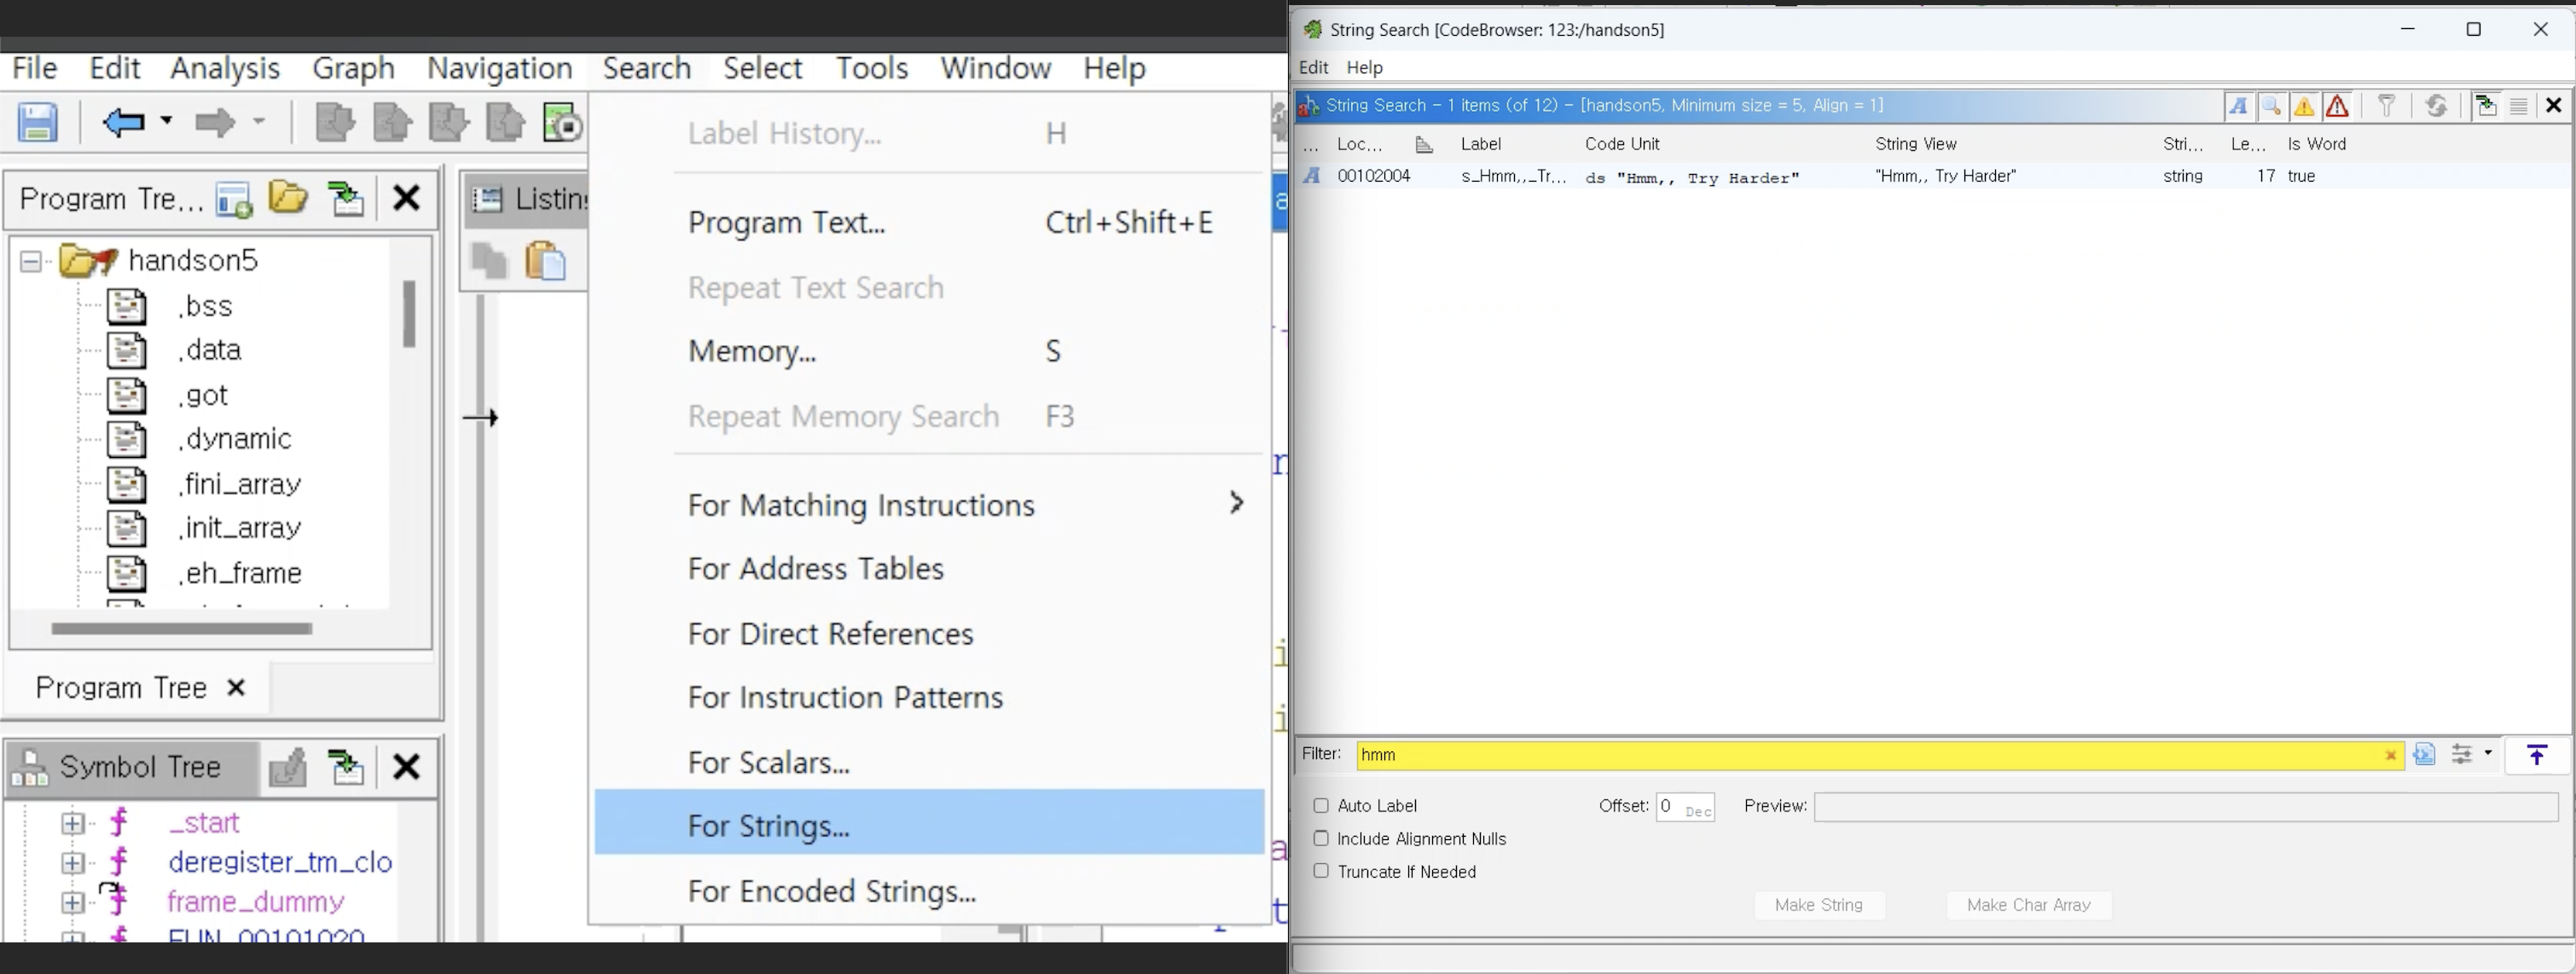Click the refresh strings icon
This screenshot has height=974, width=2576.
[2436, 106]
